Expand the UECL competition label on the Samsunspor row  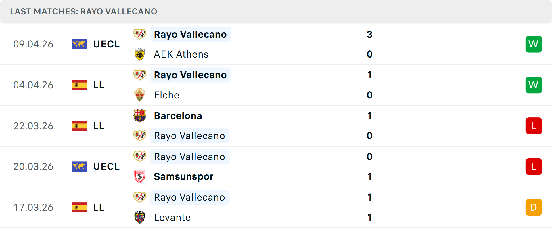click(106, 166)
